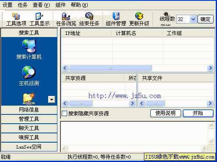The image size is (217, 162).
Task: Click 共享资源 list scrollbar right arrow
Action: (x=132, y=104)
